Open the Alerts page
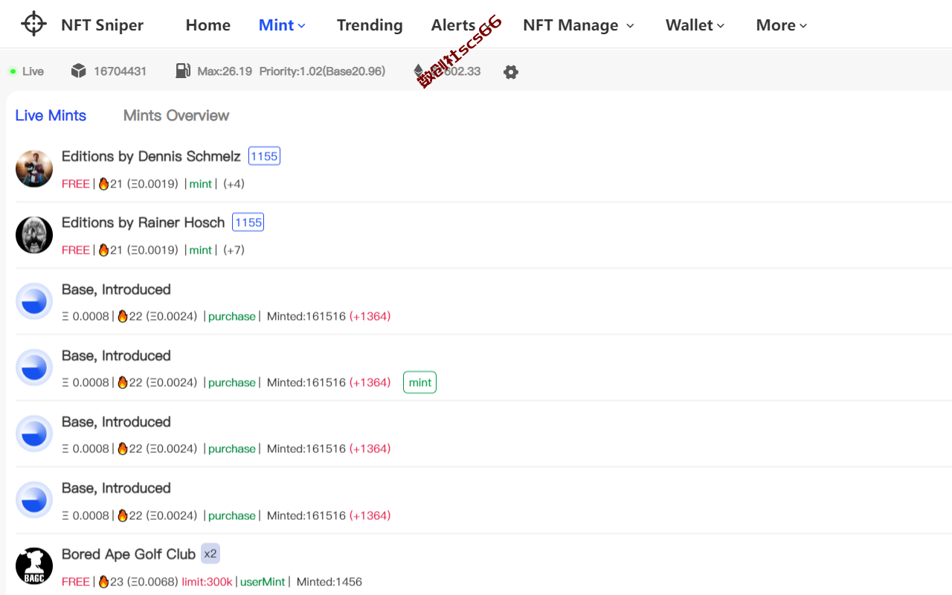 pyautogui.click(x=453, y=25)
